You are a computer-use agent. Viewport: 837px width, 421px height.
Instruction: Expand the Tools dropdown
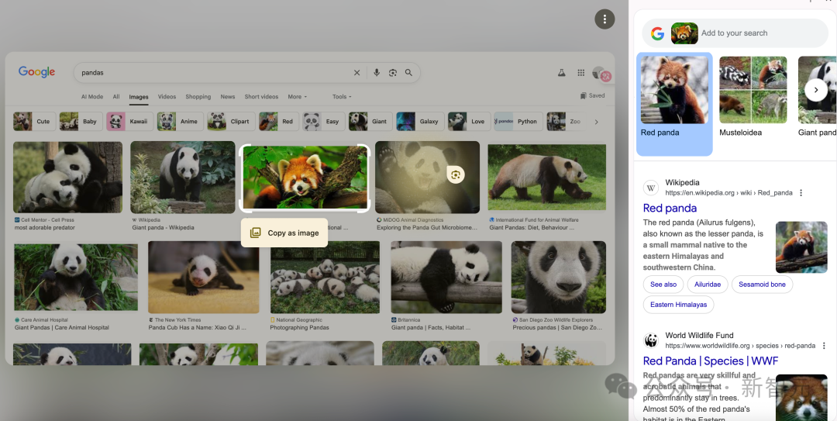pos(342,97)
